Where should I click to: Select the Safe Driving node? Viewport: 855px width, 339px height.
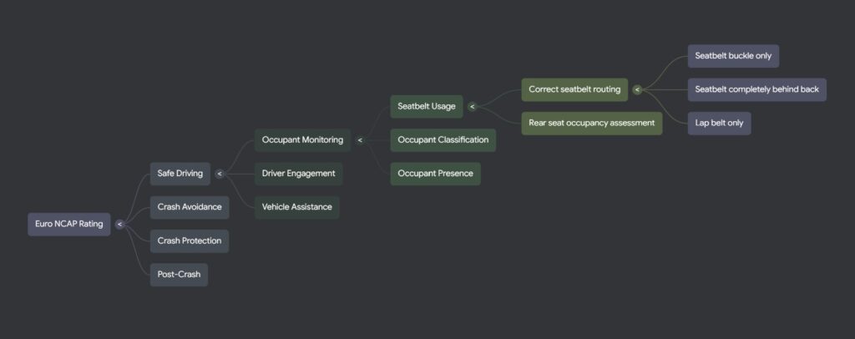coord(180,174)
